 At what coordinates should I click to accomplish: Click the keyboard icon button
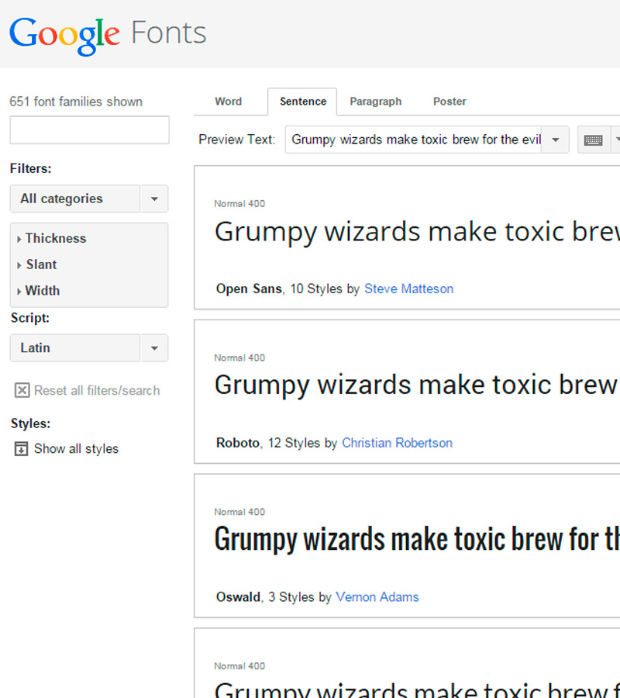tap(594, 140)
